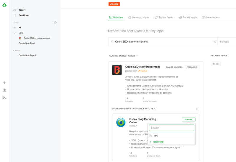The height and width of the screenshot is (162, 236).
Task: Switch to the Newsletters tab
Action: click(x=211, y=17)
